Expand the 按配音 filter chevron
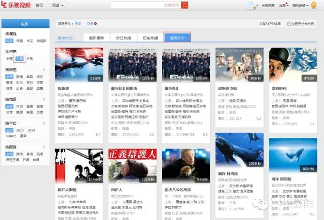 click(44, 147)
